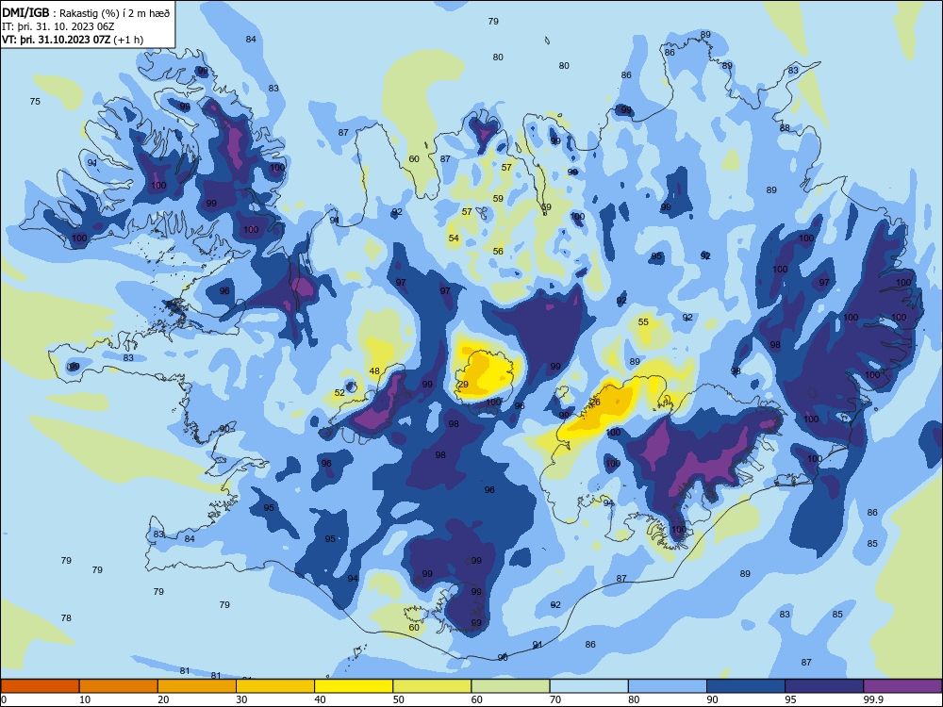The width and height of the screenshot is (943, 707).
Task: Click the '30' legend scale label
Action: 241,699
